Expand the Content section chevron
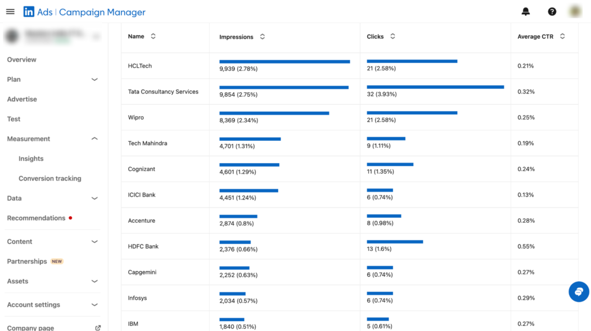Viewport: 591px width, 331px height. pyautogui.click(x=95, y=242)
